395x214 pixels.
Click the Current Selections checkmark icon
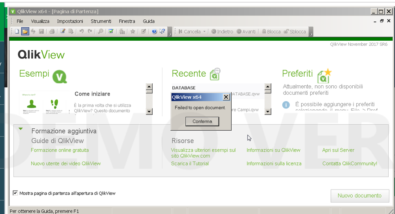click(x=111, y=32)
